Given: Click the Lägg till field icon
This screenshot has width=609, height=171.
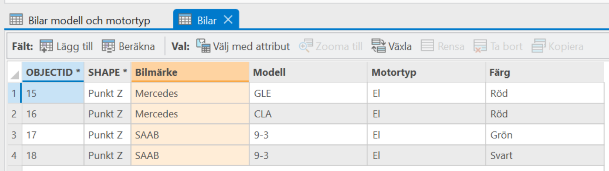Looking at the screenshot, I should coord(46,46).
